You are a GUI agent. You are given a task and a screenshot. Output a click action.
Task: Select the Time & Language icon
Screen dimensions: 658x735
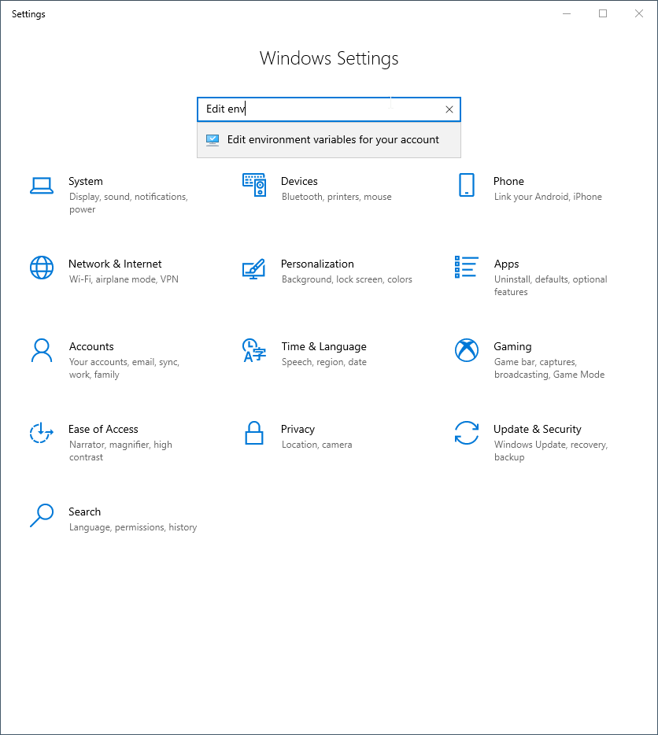coord(253,350)
